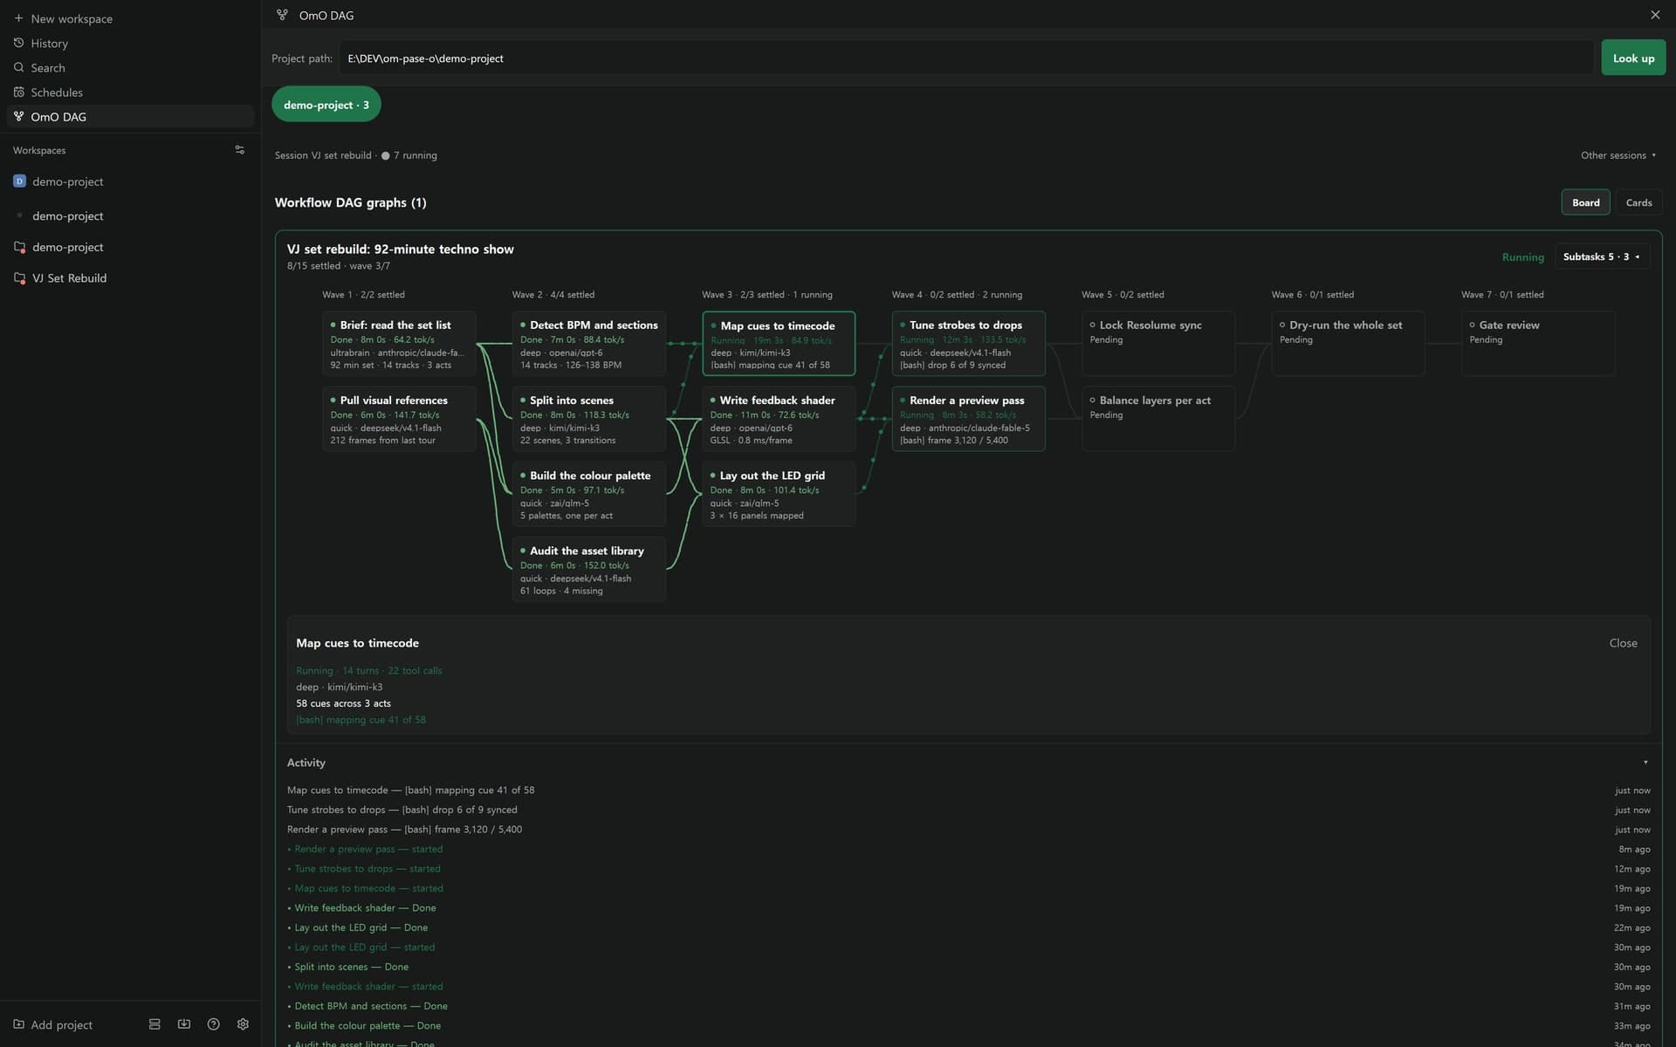The height and width of the screenshot is (1047, 1676).
Task: Click the Project path input field
Action: pos(966,58)
